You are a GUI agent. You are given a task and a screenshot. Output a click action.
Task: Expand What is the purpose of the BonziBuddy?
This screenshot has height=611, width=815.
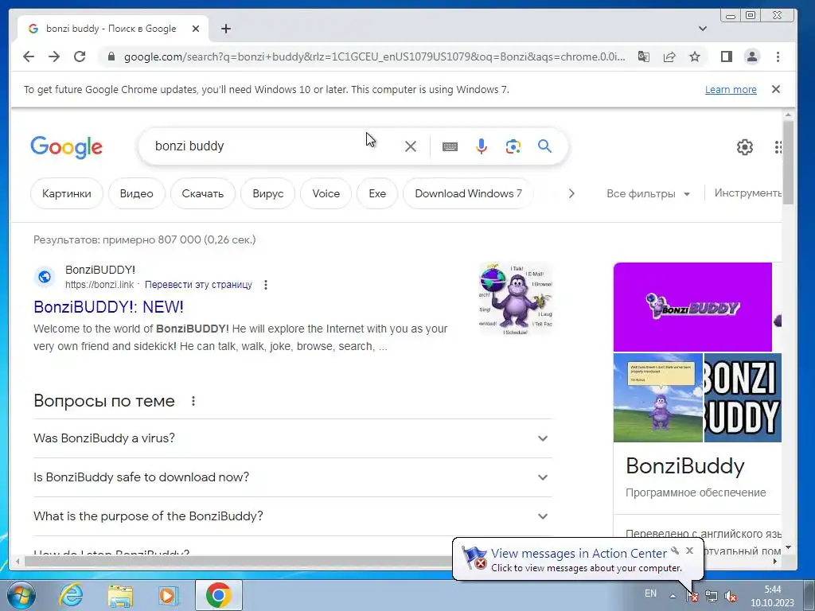(x=293, y=516)
